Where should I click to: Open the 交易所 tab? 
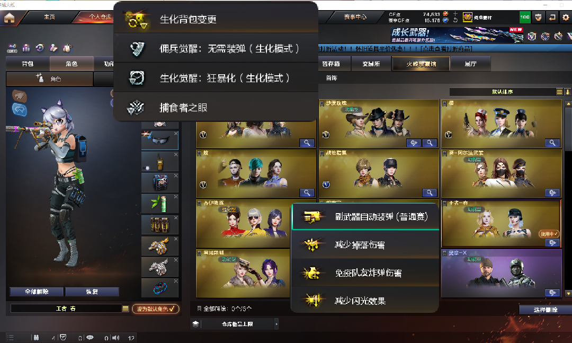coord(371,64)
